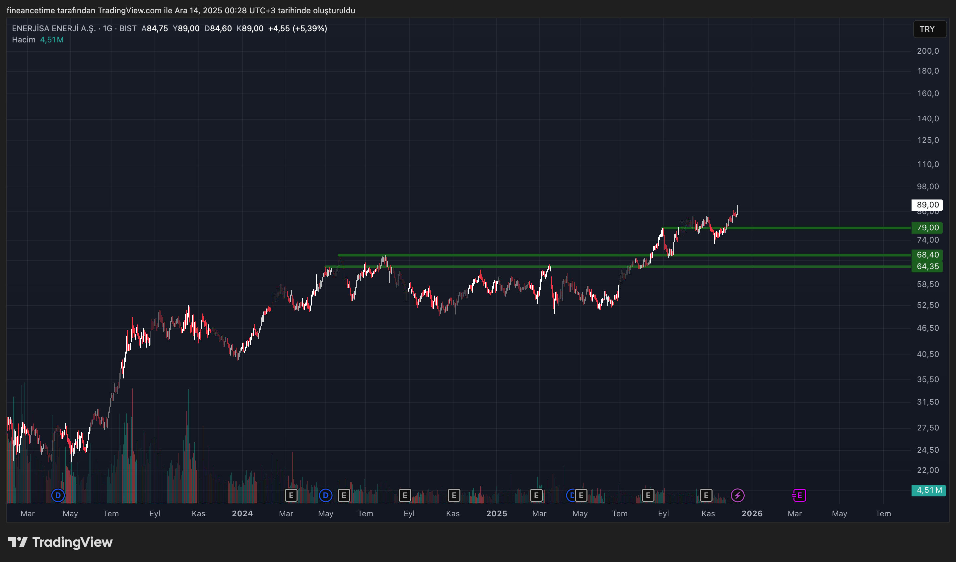Screen dimensions: 956x562
Task: Expand the earnings marker popup near Mar 2025
Action: [536, 495]
